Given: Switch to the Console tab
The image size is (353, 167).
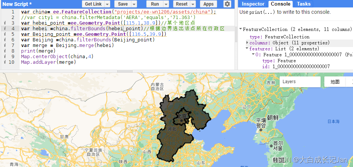Looking at the screenshot, I should point(280,4).
